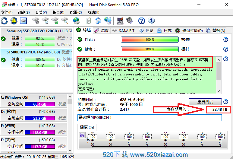Switch to the 警报(A) tab

point(216,30)
